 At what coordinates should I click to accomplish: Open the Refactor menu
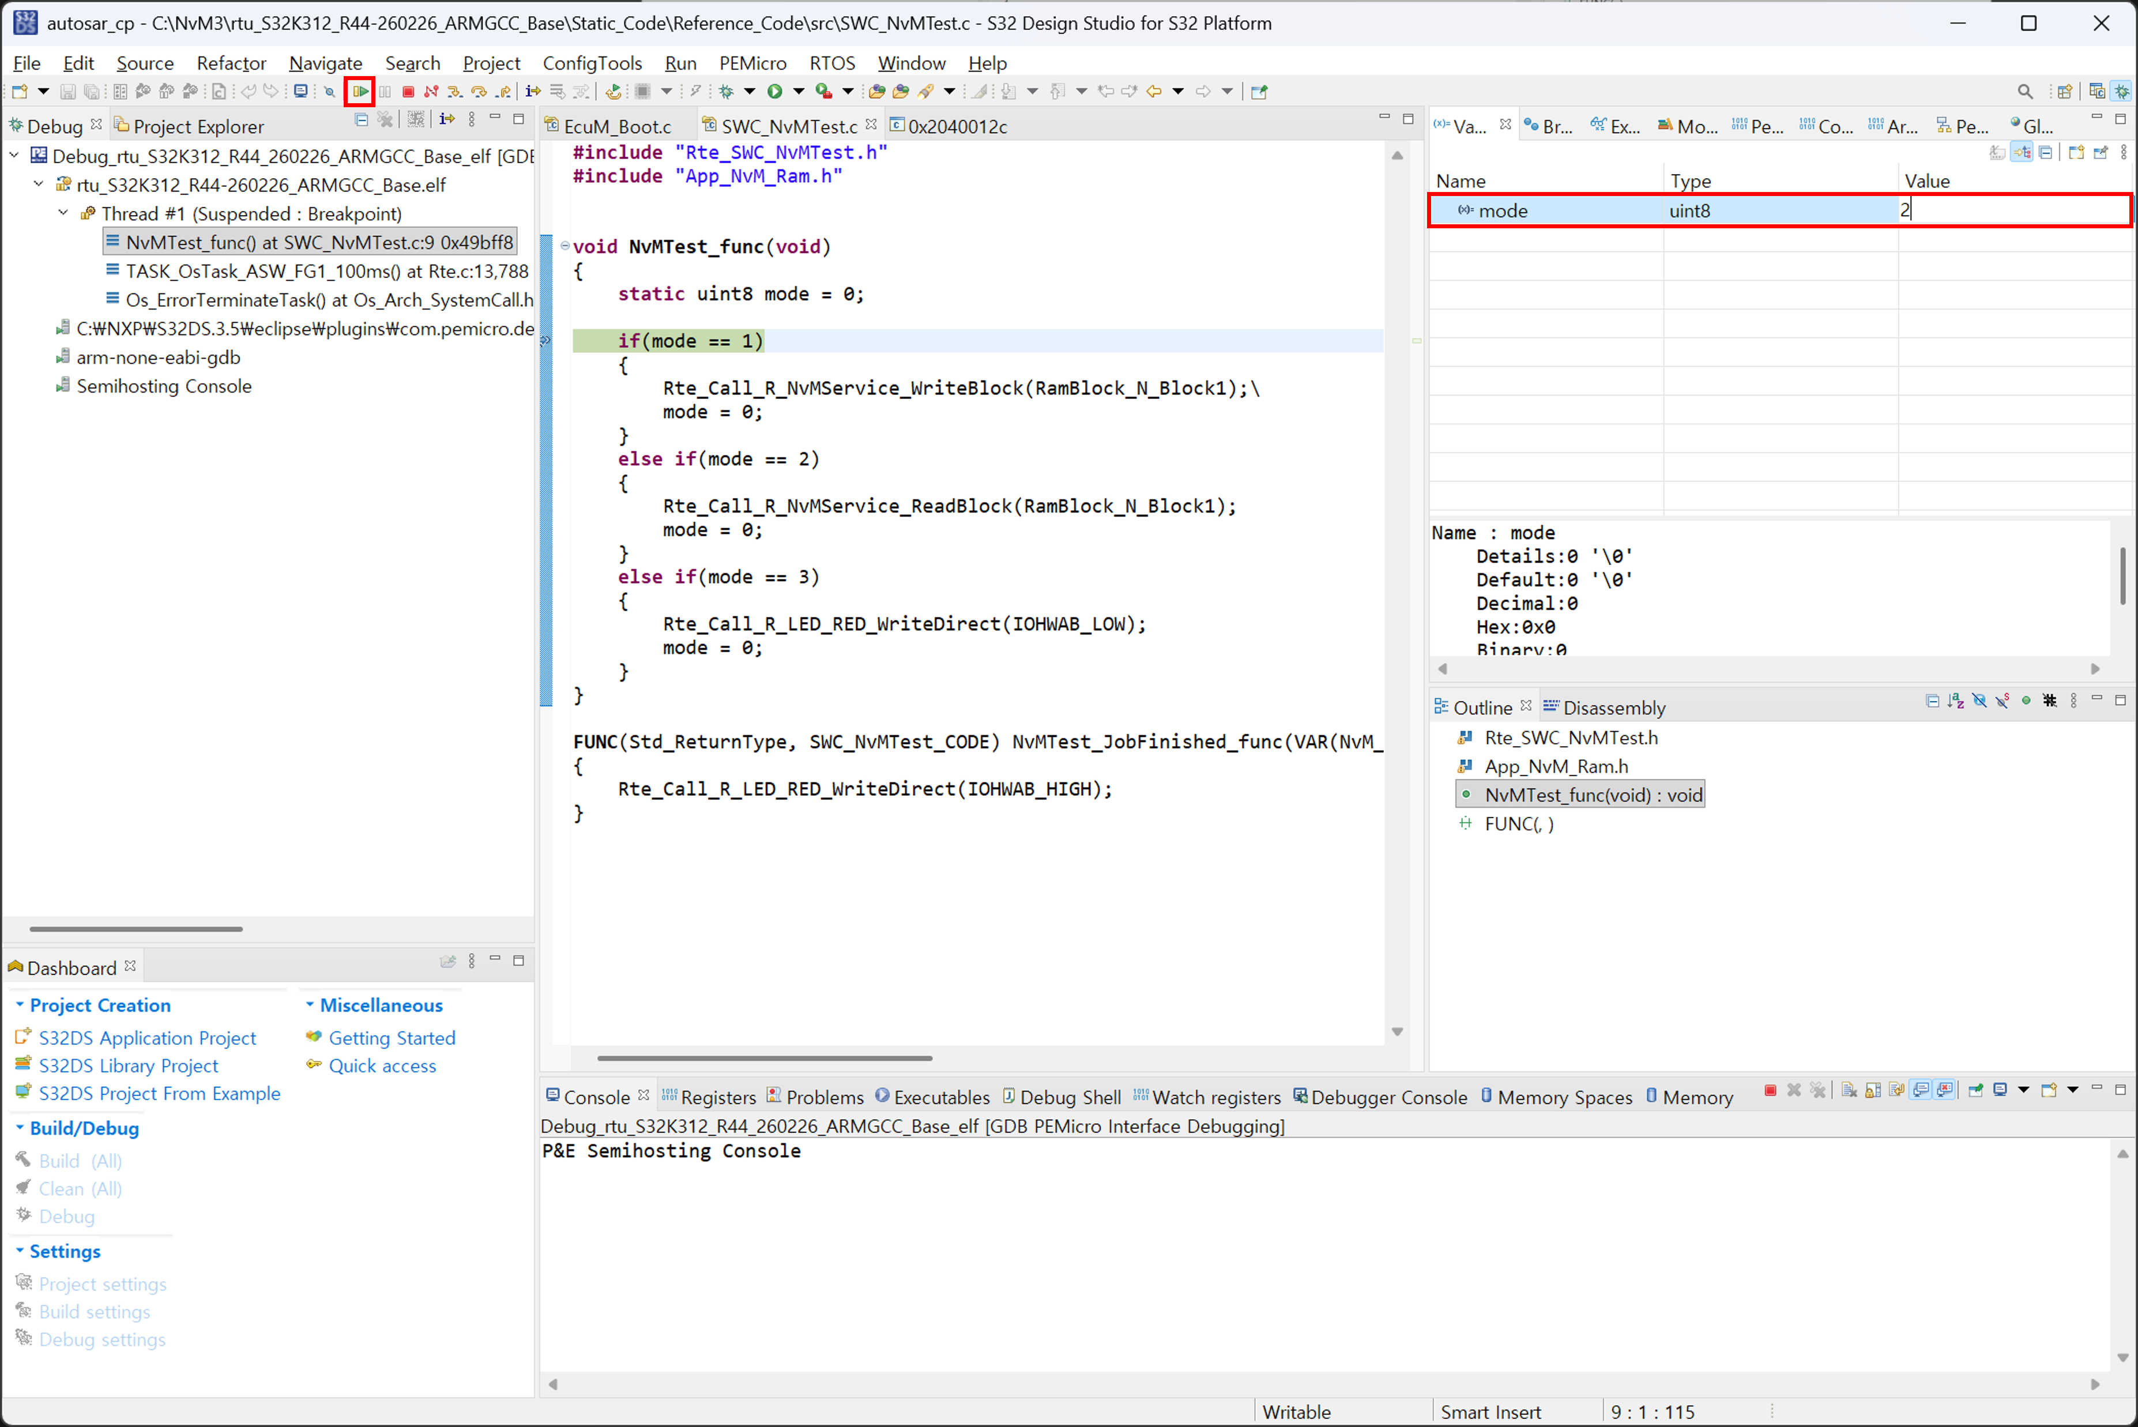231,63
